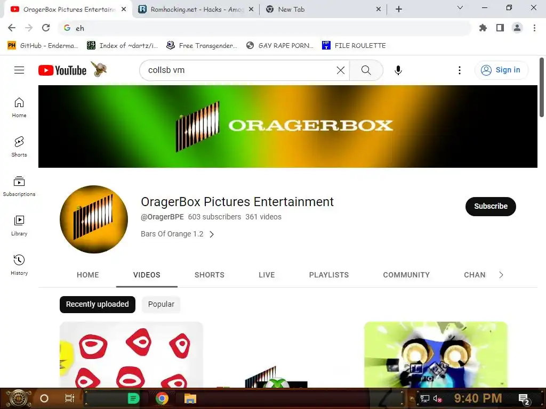Open a new browser tab
The image size is (546, 409).
point(399,10)
